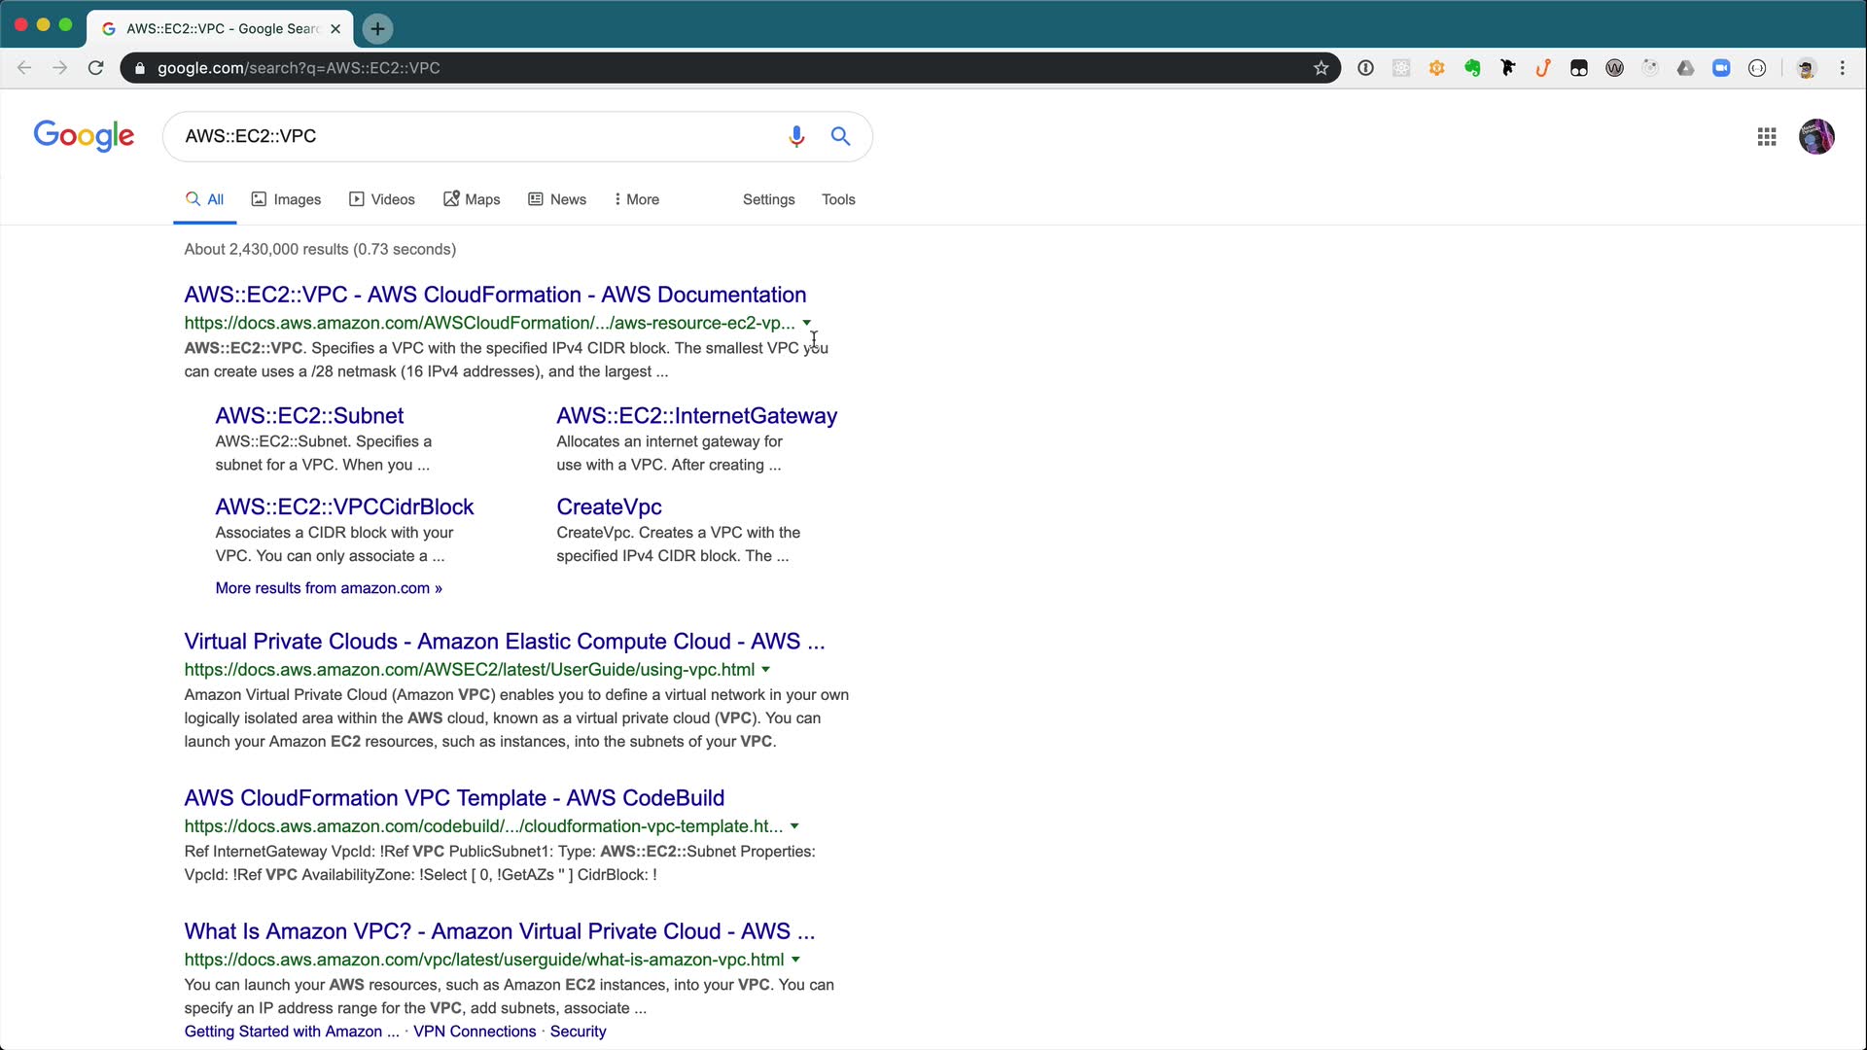The height and width of the screenshot is (1050, 1867).
Task: Open the More search options menu
Action: 637,199
